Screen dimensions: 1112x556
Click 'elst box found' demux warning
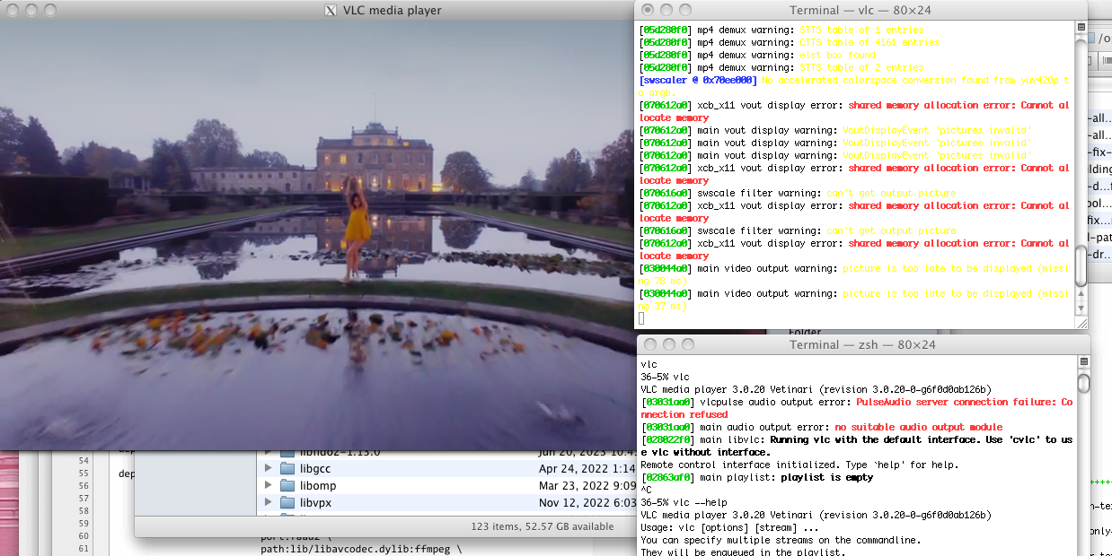pos(837,55)
